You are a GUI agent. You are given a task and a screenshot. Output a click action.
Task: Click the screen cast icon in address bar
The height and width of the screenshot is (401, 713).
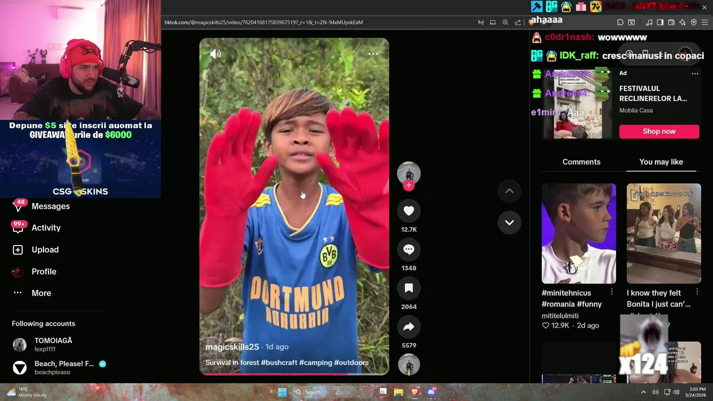[x=493, y=22]
